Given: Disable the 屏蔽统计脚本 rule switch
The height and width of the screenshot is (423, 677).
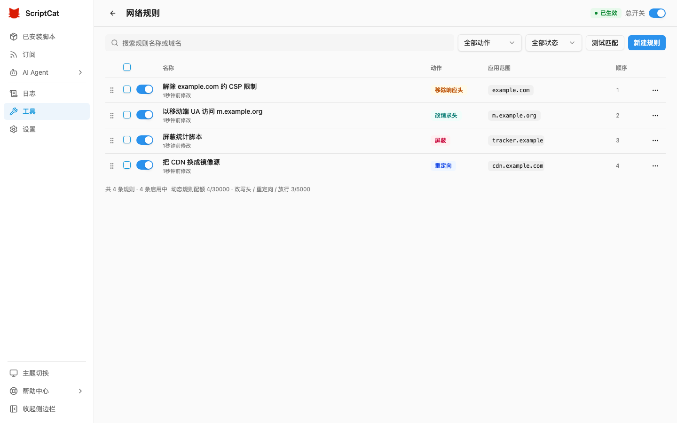Looking at the screenshot, I should tap(145, 140).
